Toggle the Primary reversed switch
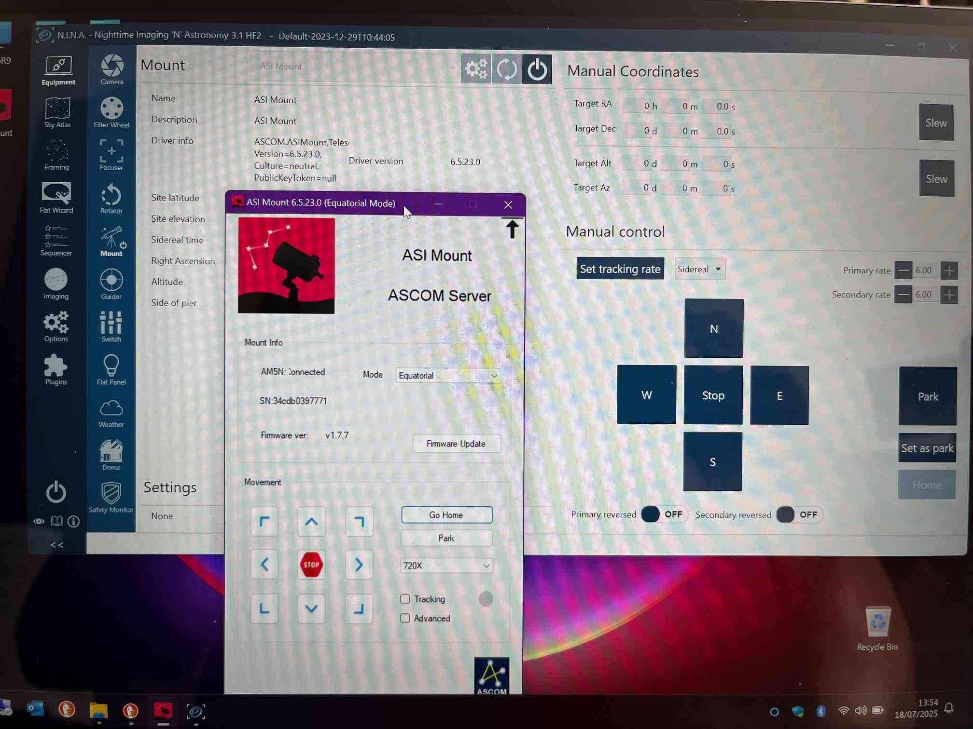Image resolution: width=973 pixels, height=729 pixels. click(664, 514)
